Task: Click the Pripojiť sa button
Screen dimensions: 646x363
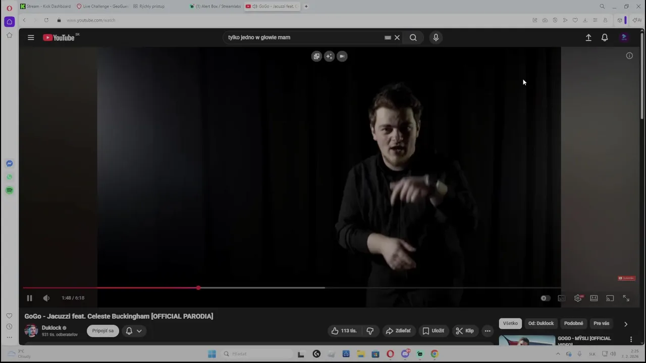Action: pyautogui.click(x=103, y=331)
